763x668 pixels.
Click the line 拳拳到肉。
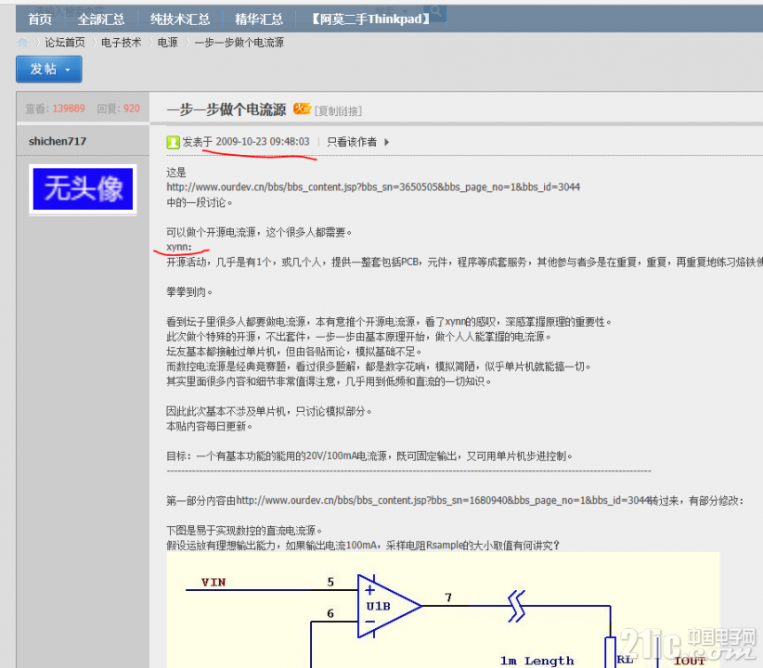(x=189, y=292)
